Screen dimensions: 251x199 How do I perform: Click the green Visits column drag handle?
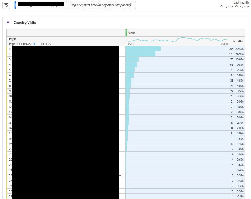tap(127, 33)
